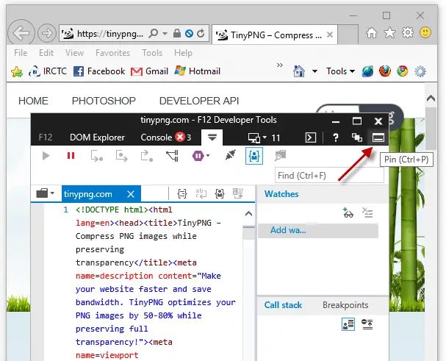Click the Step Out debugger icon
Screen dimensions: 446x361
point(147,156)
